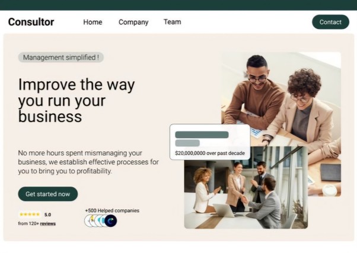Open the Company nav item
The image size is (357, 253).
133,22
